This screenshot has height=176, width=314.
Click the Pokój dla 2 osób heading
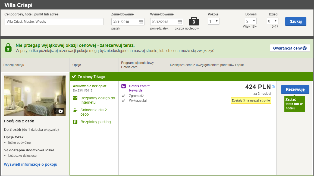click(19, 121)
